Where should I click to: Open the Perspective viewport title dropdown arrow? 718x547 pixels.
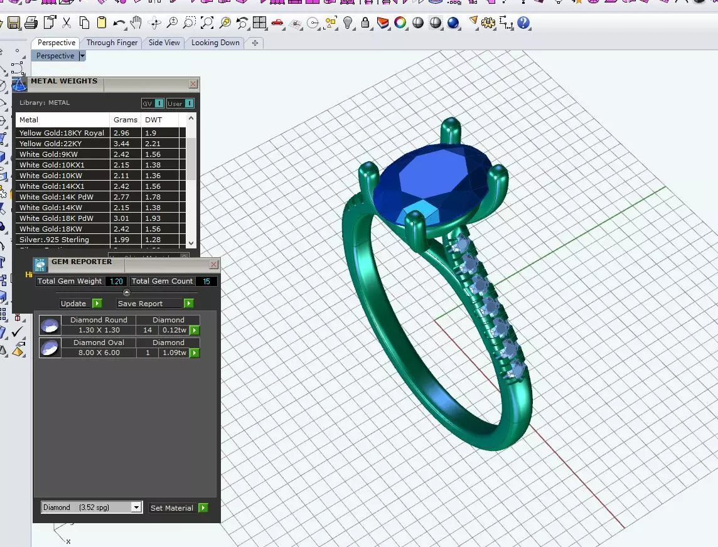coord(82,56)
